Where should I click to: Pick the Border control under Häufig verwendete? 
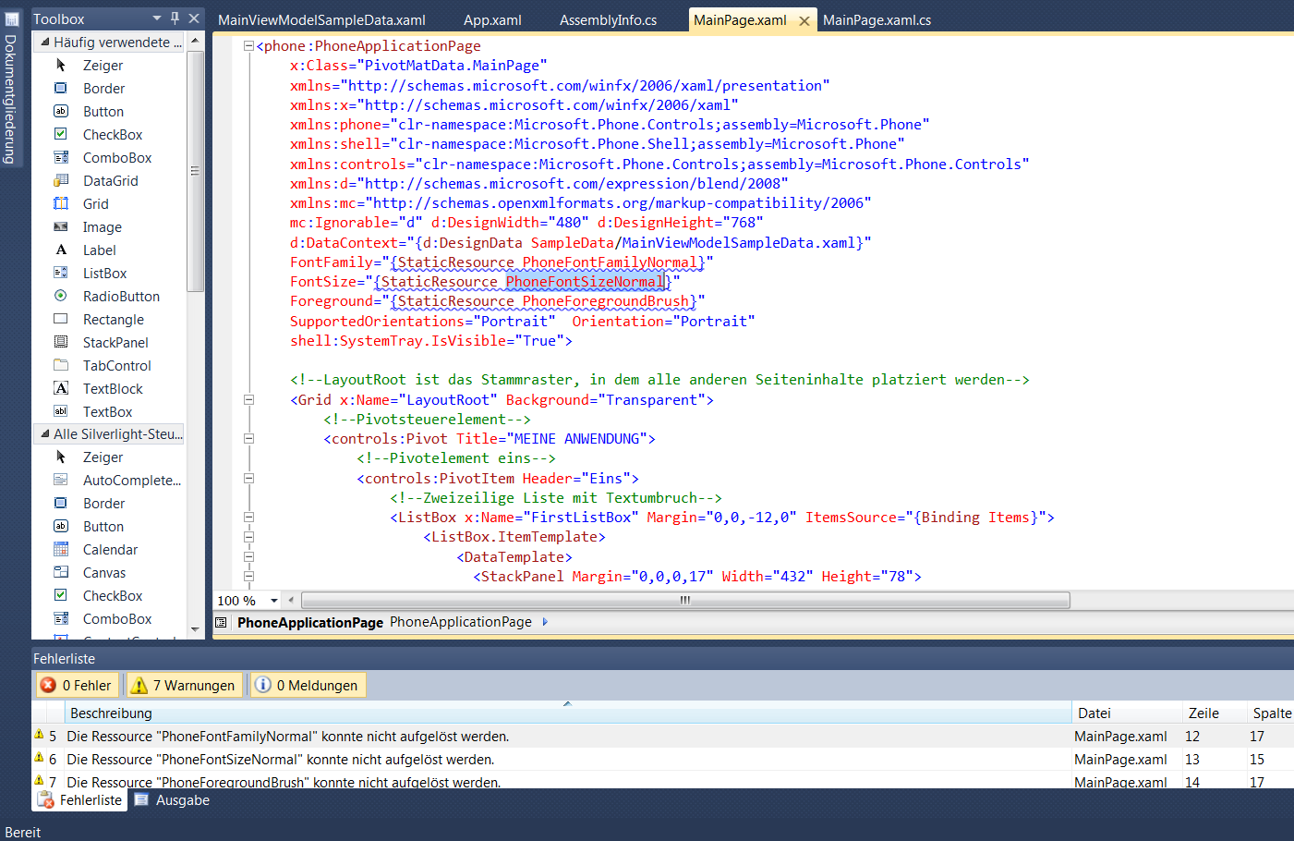[x=103, y=89]
